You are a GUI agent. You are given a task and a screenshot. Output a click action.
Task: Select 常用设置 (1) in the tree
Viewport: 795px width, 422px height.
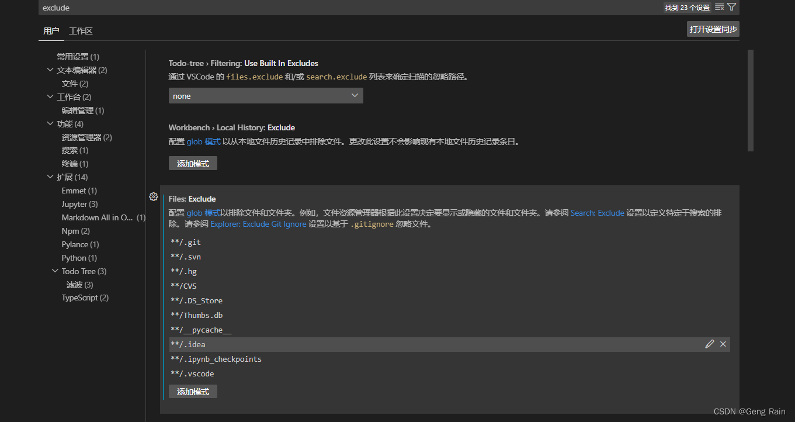click(x=78, y=57)
